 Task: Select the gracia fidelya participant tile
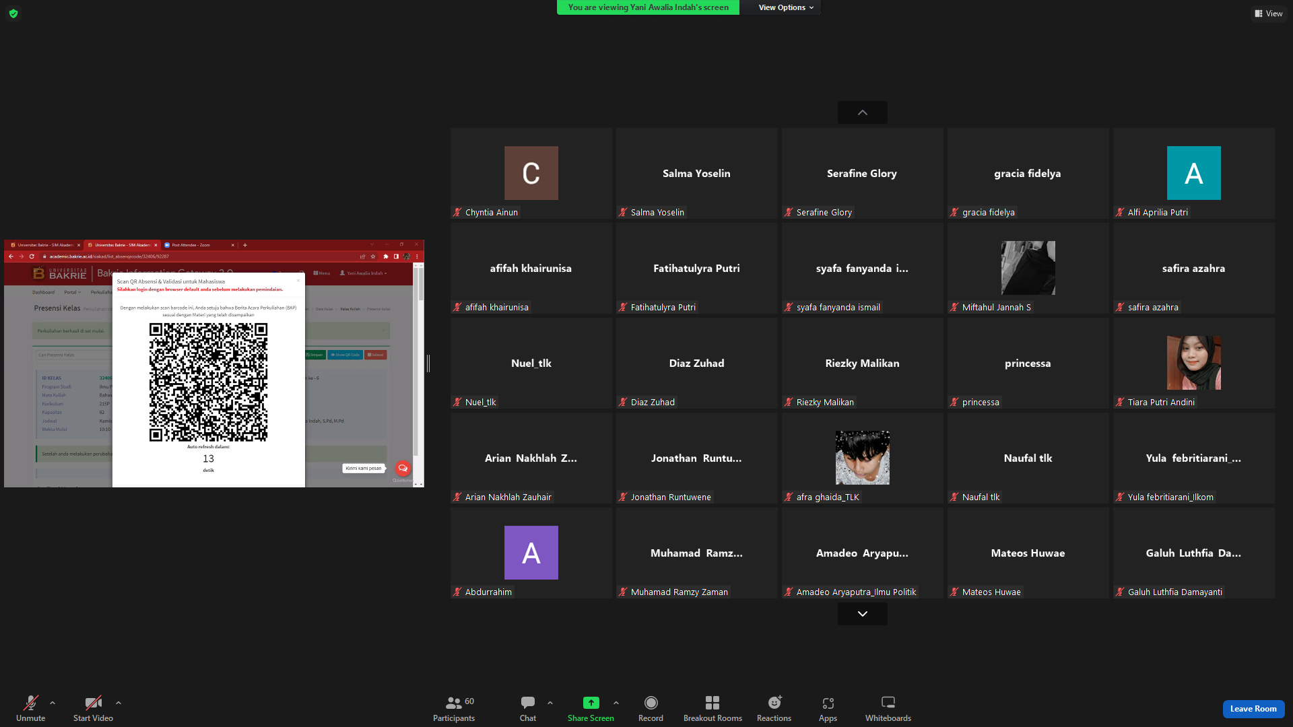[x=1028, y=173]
